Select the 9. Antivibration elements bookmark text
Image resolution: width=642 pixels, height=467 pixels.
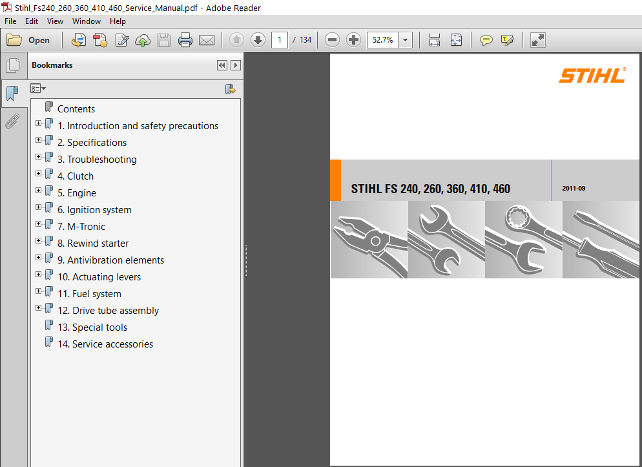click(x=110, y=260)
